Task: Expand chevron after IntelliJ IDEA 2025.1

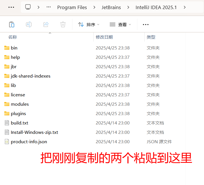Action: (x=185, y=7)
